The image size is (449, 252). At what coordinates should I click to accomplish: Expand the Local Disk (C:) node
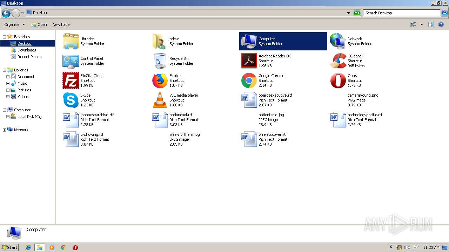(x=8, y=117)
